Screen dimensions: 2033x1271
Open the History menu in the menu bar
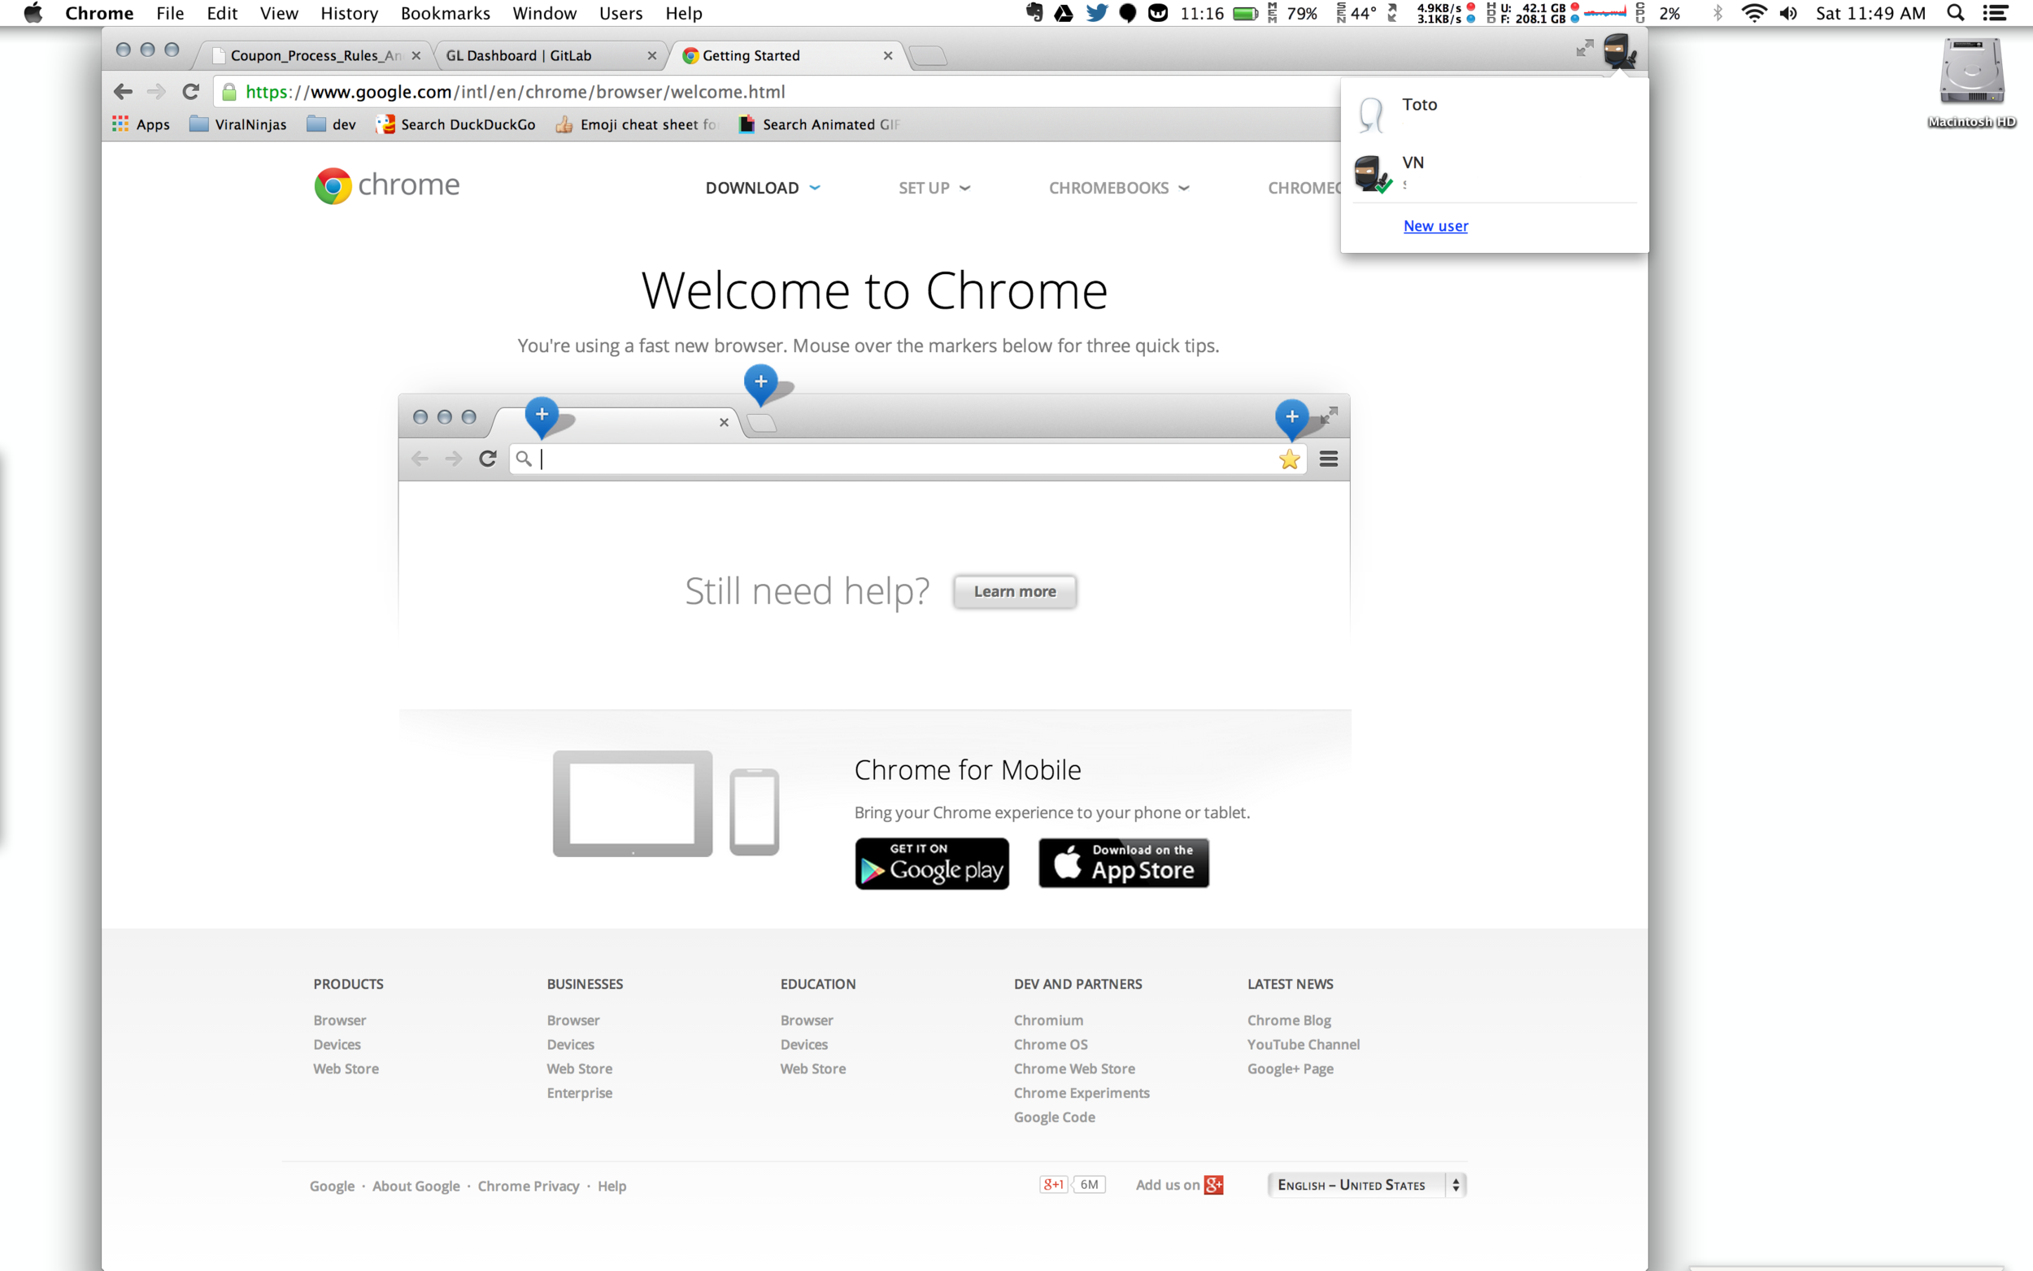click(350, 14)
